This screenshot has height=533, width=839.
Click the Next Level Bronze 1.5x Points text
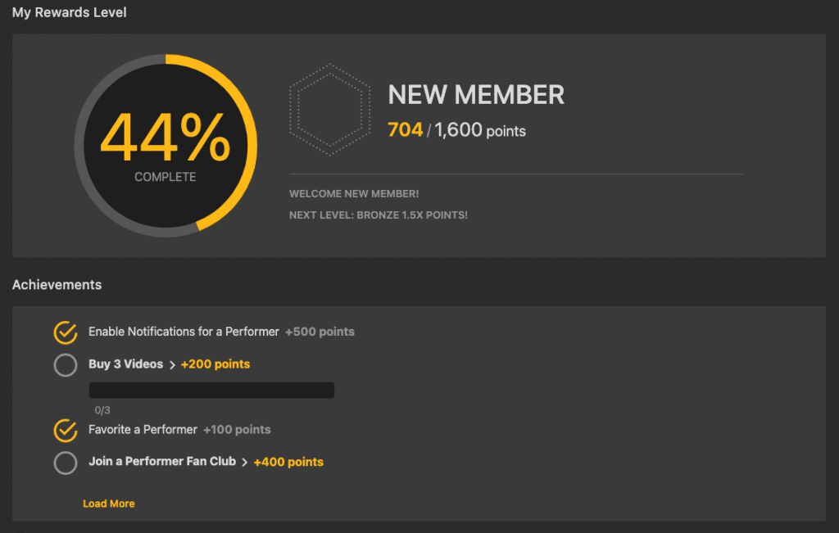tap(379, 215)
